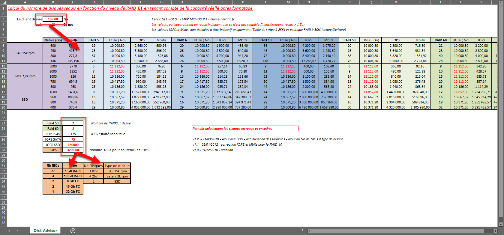Click the title text in row 1
Screen dimensions: 504x235
(x=130, y=8)
